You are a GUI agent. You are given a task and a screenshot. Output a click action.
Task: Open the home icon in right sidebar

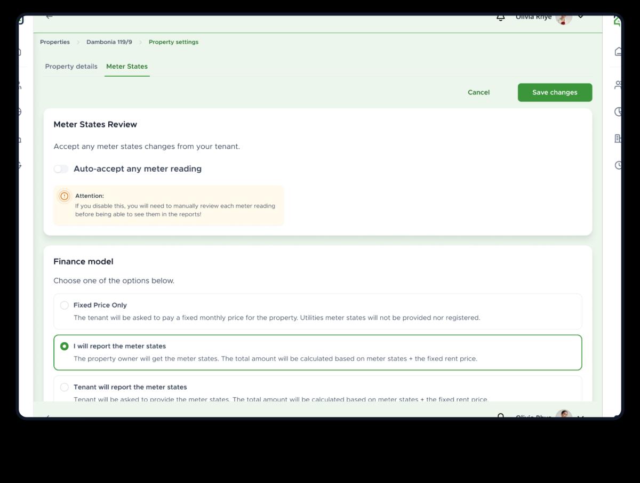click(619, 51)
